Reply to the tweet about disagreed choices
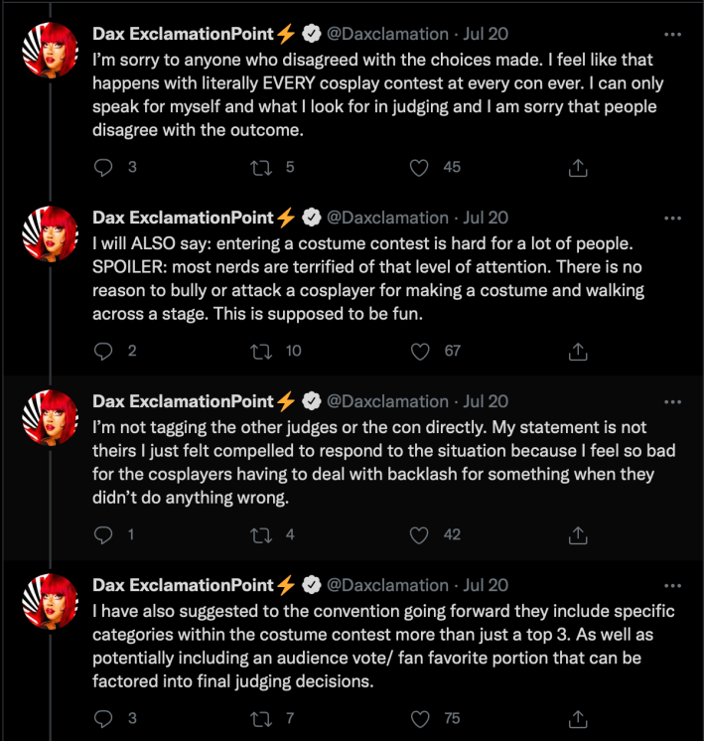Viewport: 704px width, 741px height. click(x=104, y=168)
